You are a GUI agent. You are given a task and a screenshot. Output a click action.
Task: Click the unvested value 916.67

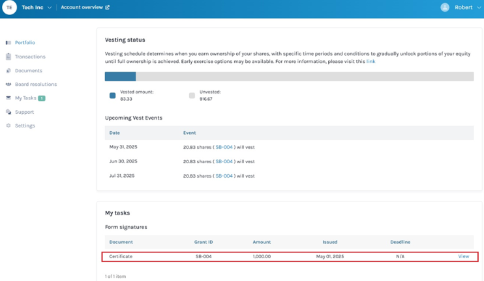pyautogui.click(x=206, y=99)
